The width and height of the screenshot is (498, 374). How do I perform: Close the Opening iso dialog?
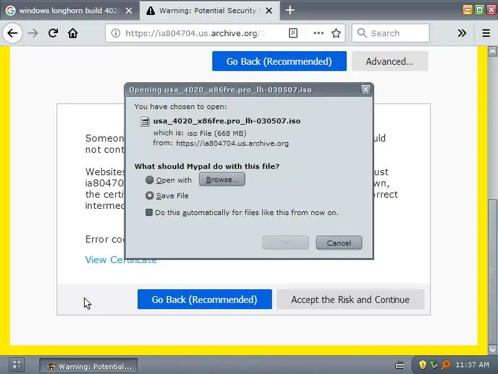point(365,89)
